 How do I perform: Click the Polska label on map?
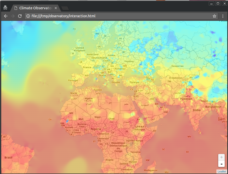pyautogui.click(x=111, y=55)
